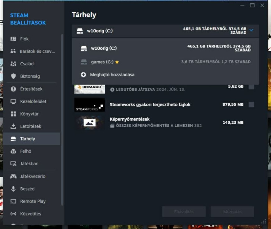The image size is (271, 229).
Task: Open the Remote Play settings page
Action: click(x=32, y=201)
